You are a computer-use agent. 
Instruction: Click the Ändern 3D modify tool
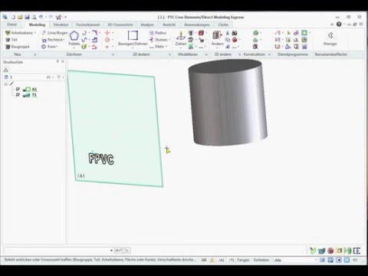pyautogui.click(x=217, y=38)
